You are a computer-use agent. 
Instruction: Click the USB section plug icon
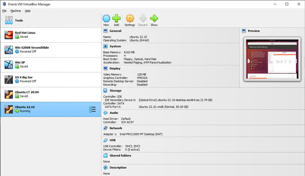pyautogui.click(x=106, y=140)
